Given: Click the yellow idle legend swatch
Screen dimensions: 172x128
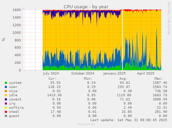Looking at the screenshot, I should tap(6, 95).
